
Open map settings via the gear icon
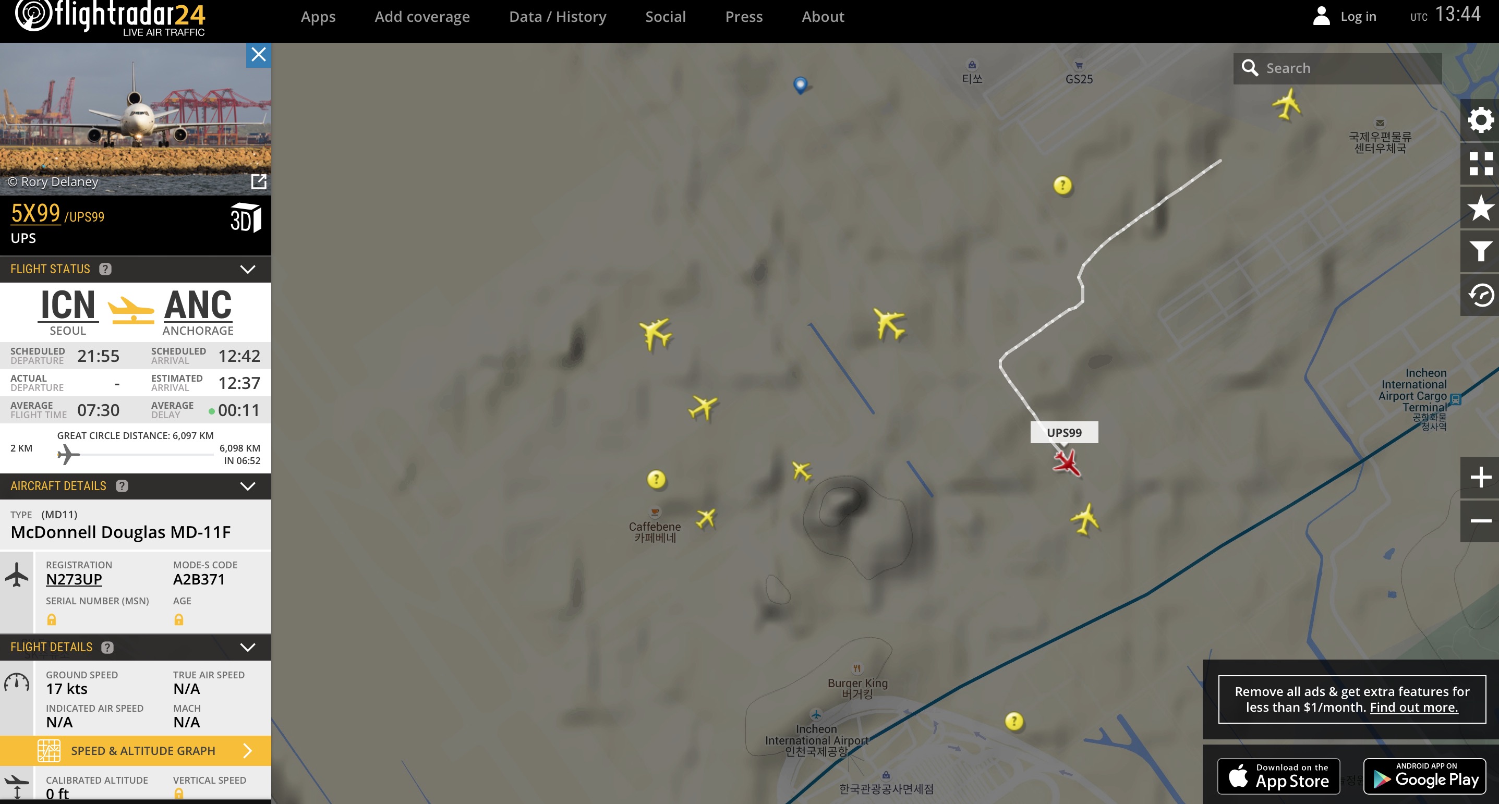pyautogui.click(x=1480, y=120)
